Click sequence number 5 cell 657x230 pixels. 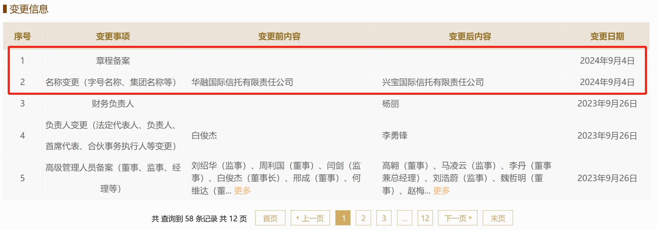click(x=22, y=178)
